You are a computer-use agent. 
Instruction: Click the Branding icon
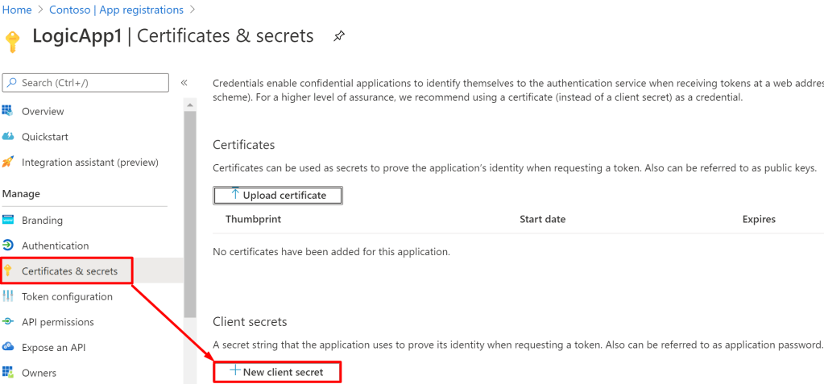coord(8,220)
